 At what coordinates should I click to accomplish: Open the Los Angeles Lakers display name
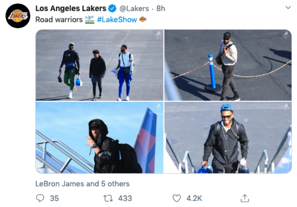tap(71, 9)
